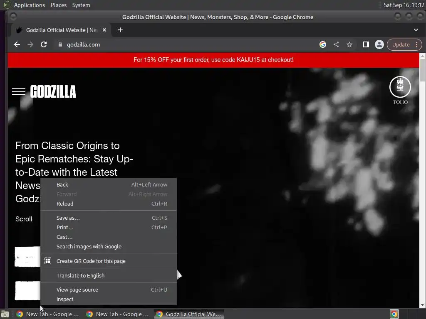Screen dimensions: 426x319
Task: Select Translate to English
Action: (109, 275)
